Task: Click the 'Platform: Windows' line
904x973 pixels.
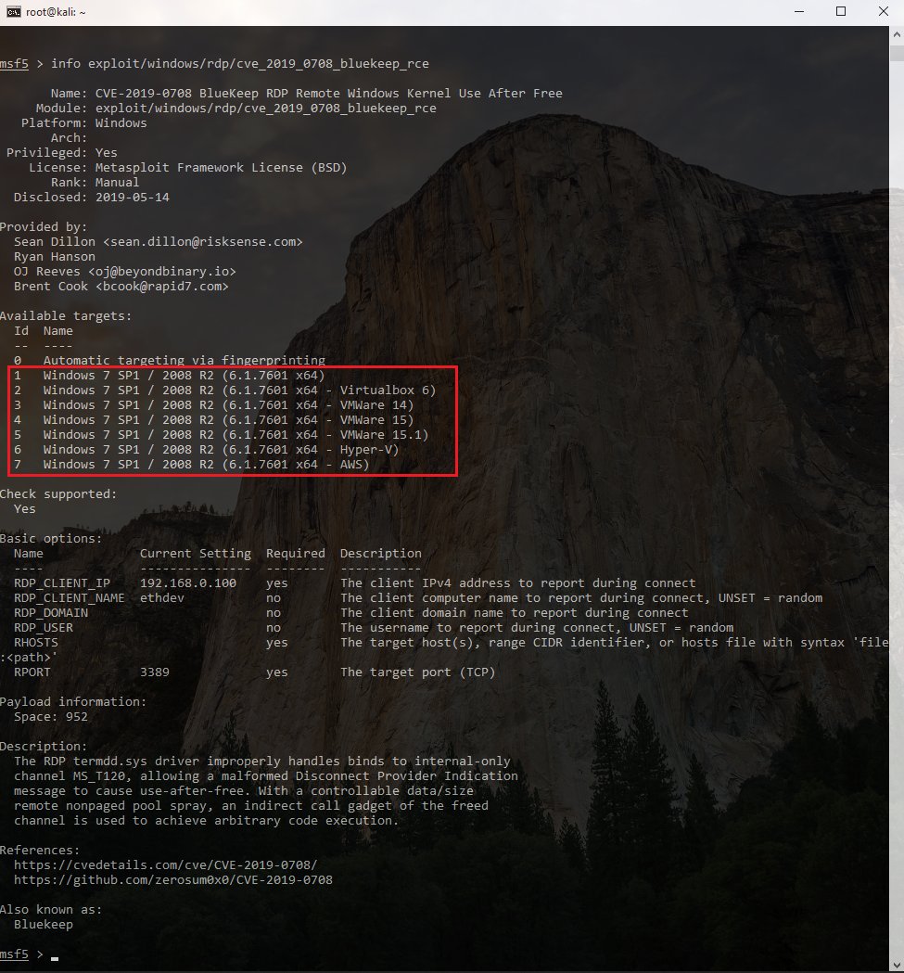Action: tap(83, 123)
